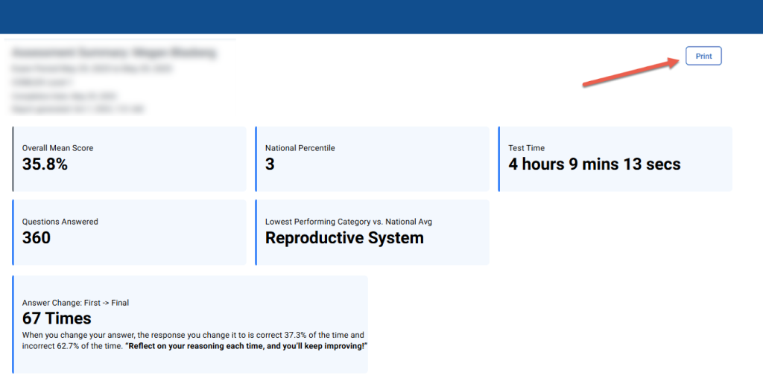Click the blurred last line of summary details
Screen dimensions: 763x378
click(77, 109)
